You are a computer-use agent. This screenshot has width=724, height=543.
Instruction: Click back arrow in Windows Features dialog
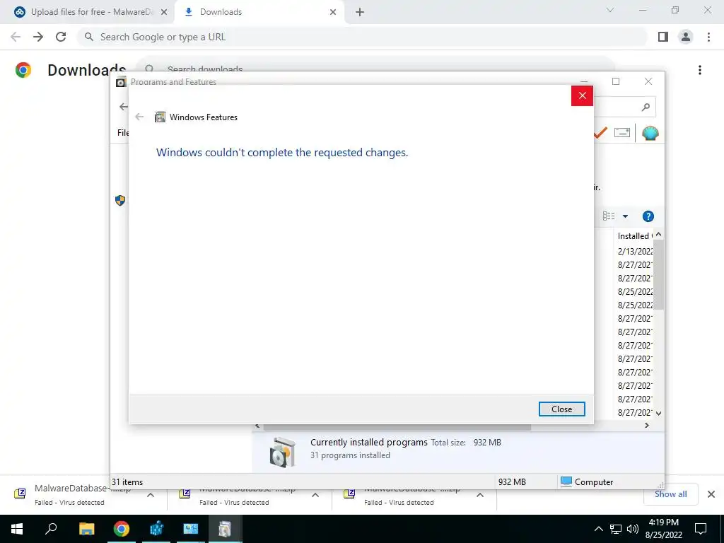(x=139, y=117)
